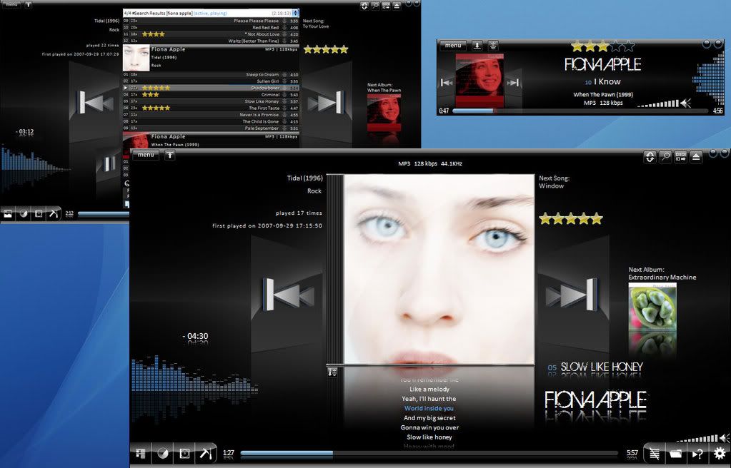Click the lyric line "Like a melody"
The height and width of the screenshot is (468, 731).
pos(429,389)
